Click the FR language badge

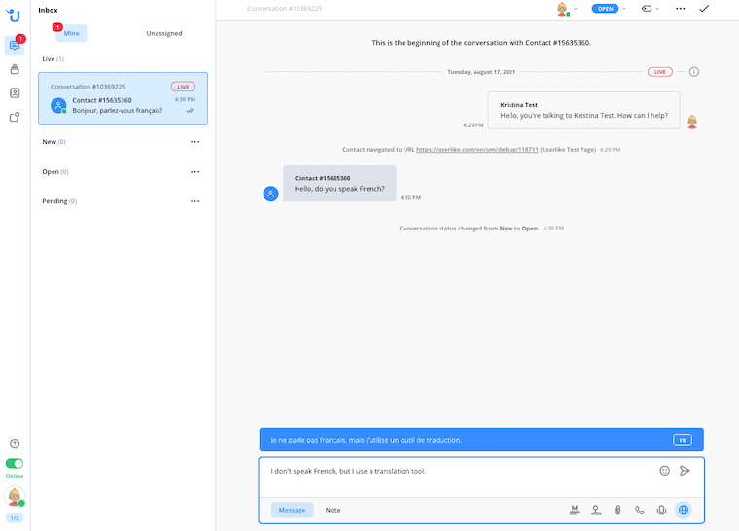click(683, 440)
